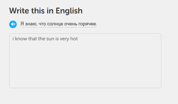Reveal the translation hint for "солнце"
The width and height of the screenshot is (178, 104).
click(55, 24)
